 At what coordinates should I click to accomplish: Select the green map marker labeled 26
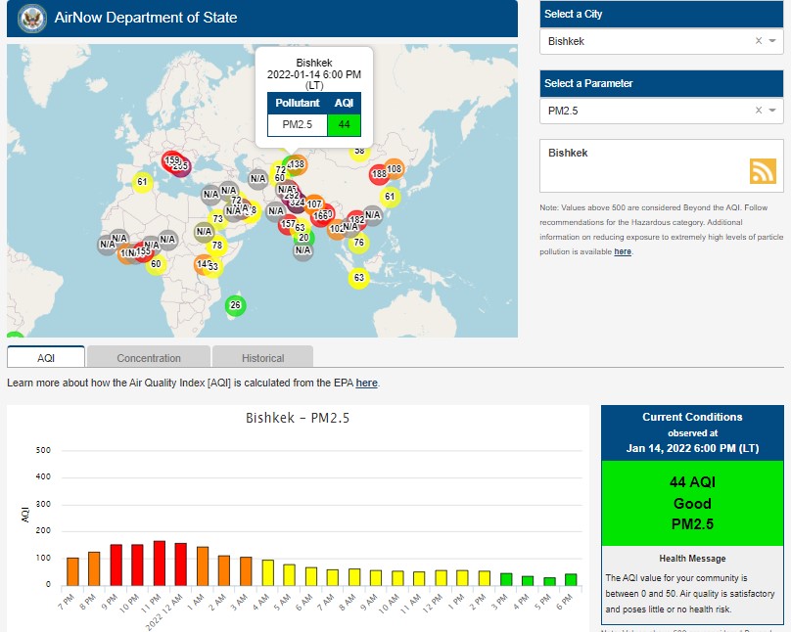(x=235, y=305)
